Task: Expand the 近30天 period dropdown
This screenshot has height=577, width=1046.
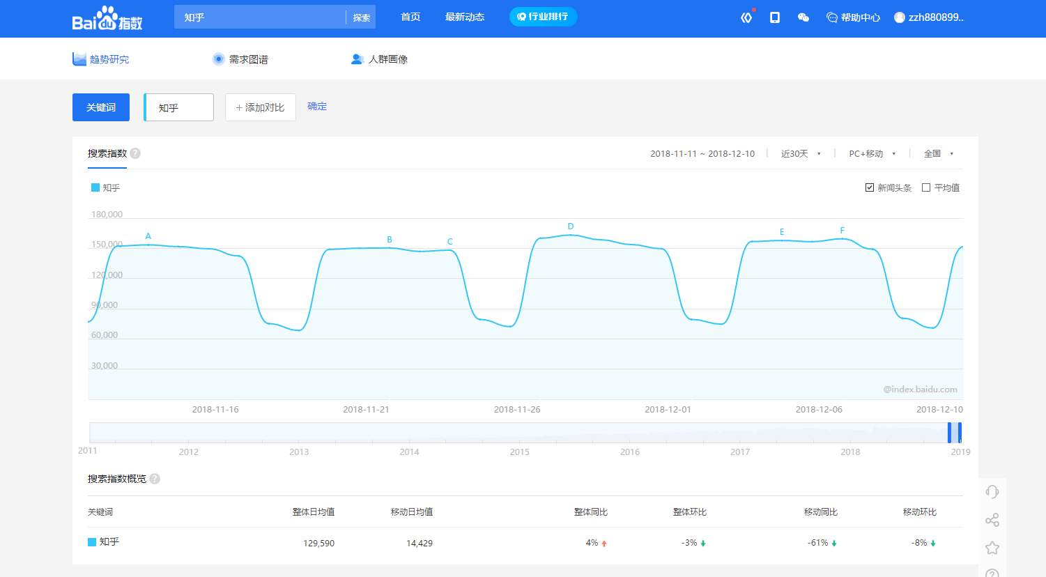Action: point(801,153)
